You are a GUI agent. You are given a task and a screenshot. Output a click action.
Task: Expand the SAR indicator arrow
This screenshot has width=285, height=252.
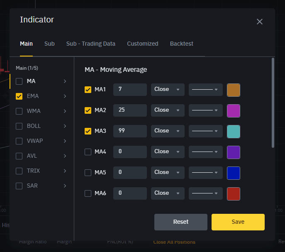coord(65,186)
